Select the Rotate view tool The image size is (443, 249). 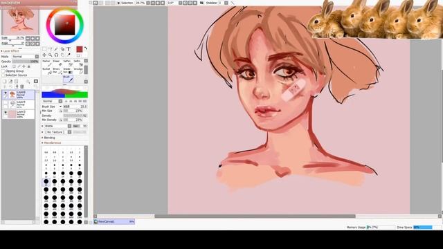click(56, 55)
